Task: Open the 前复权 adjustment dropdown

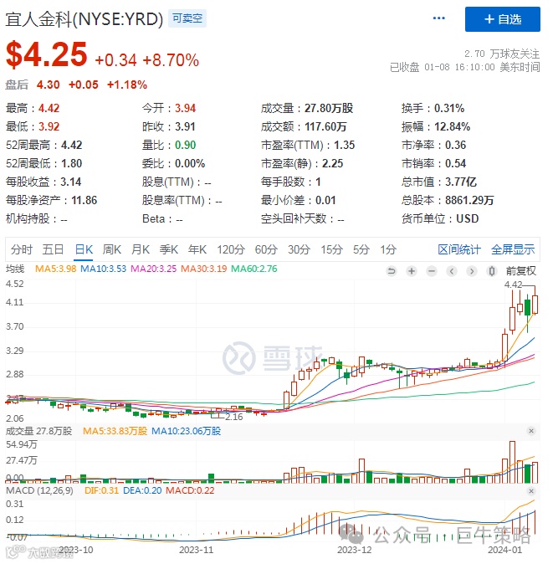Action: (520, 271)
